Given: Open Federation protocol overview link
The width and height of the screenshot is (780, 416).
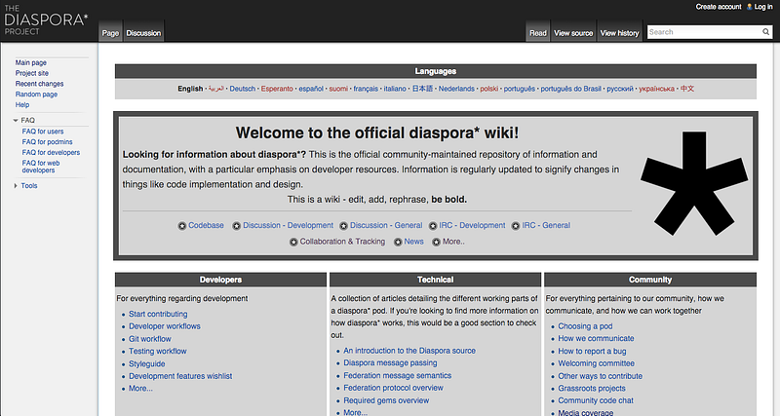Looking at the screenshot, I should click(x=393, y=388).
